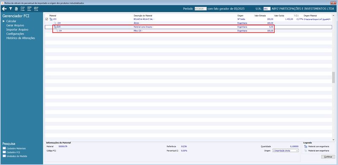This screenshot has width=338, height=165.
Task: Click 'Pilha 12V' description cell
Action: [139, 31]
